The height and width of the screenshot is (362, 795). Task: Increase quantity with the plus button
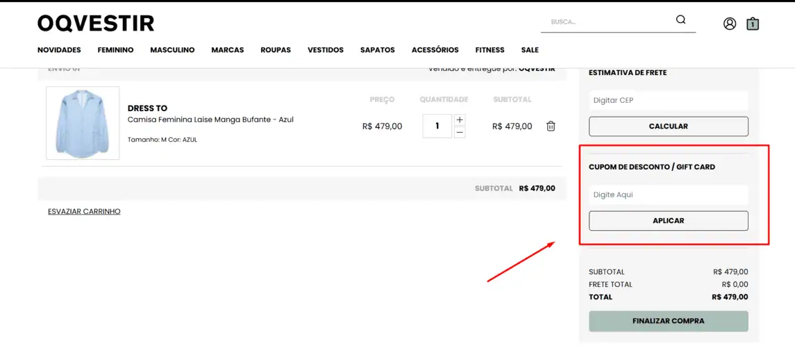(460, 120)
